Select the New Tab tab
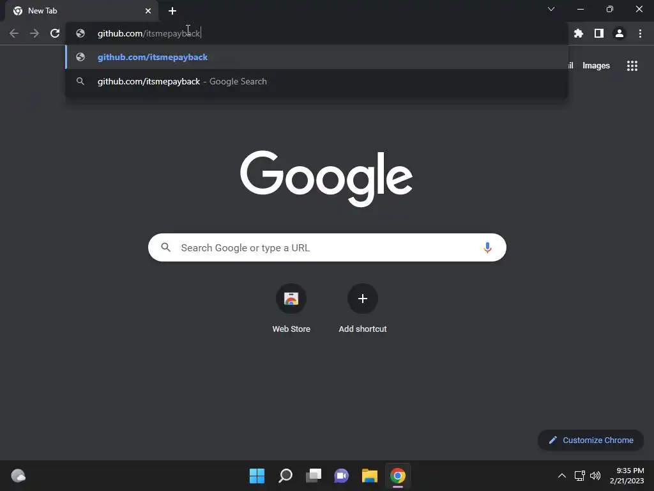Screen dimensions: 654x491 click(x=82, y=11)
